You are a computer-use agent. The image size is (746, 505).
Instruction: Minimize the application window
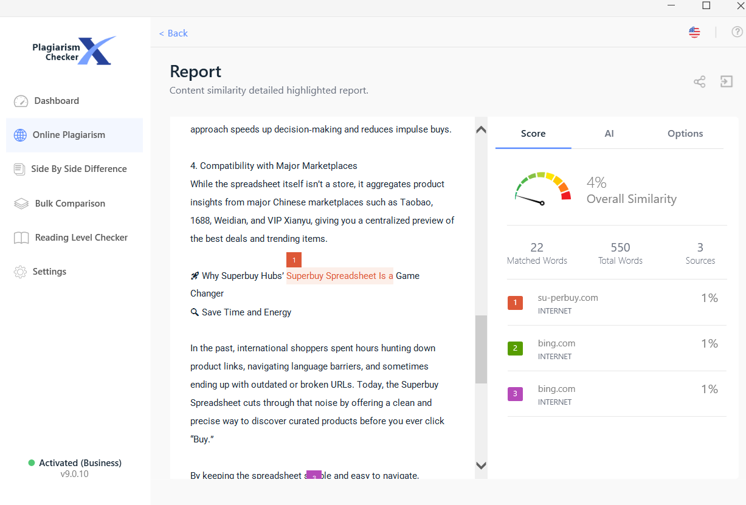[672, 5]
